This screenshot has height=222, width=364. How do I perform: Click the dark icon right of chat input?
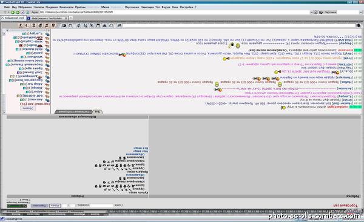359,25
